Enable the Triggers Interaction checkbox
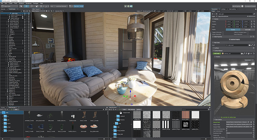 (223, 32)
